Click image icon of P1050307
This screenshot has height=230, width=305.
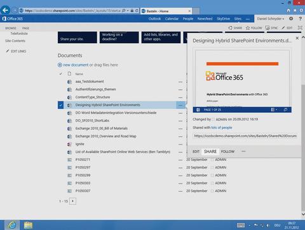(69, 191)
